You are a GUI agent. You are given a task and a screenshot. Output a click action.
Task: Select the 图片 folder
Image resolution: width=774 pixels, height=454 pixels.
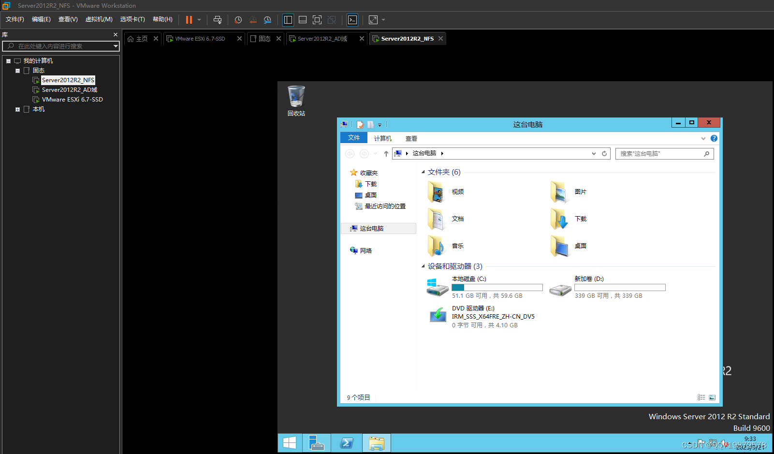[x=569, y=192]
